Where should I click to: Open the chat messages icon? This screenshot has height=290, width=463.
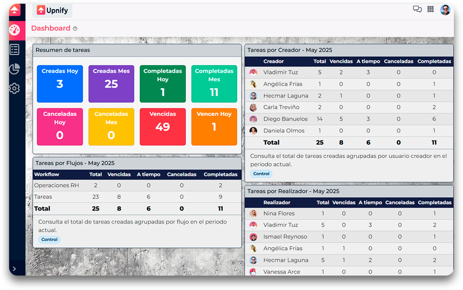point(417,9)
